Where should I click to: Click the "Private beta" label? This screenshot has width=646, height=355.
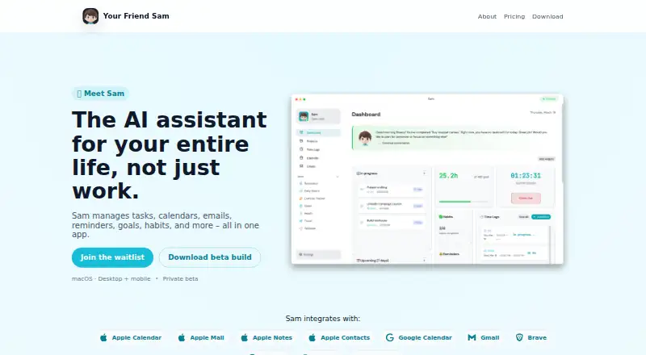180,279
